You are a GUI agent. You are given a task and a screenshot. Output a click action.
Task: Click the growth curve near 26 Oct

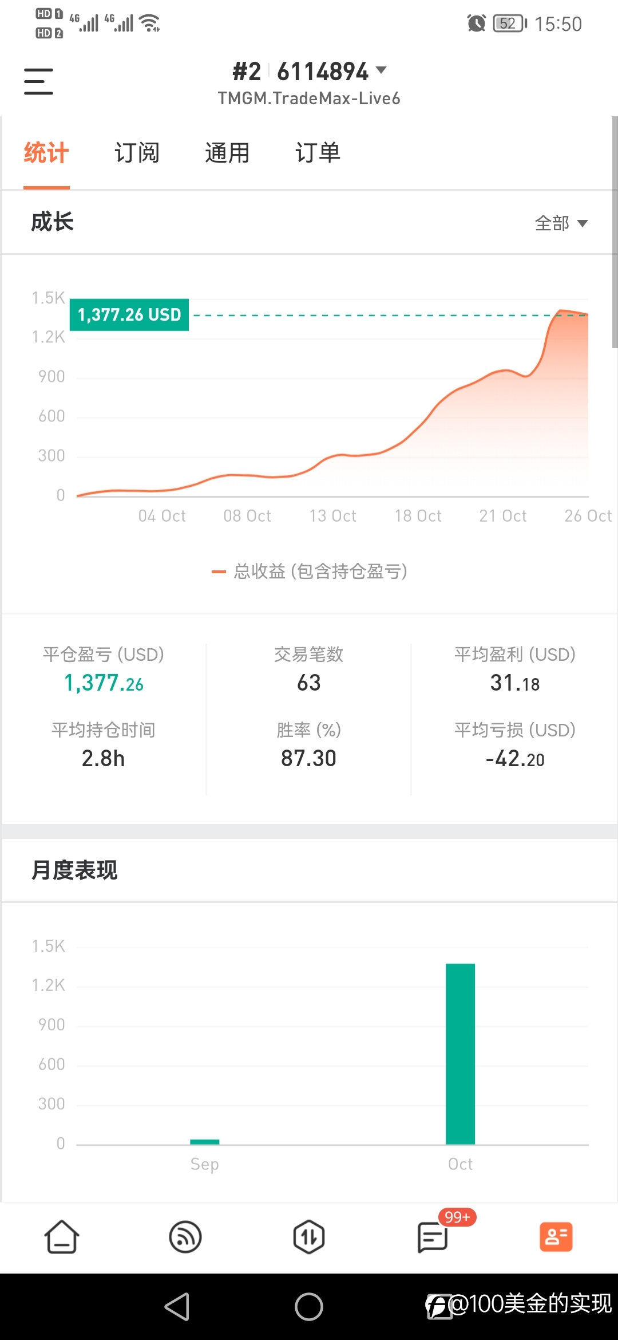(578, 313)
